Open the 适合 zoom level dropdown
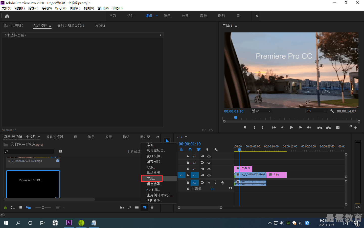The width and height of the screenshot is (364, 228). 261,111
